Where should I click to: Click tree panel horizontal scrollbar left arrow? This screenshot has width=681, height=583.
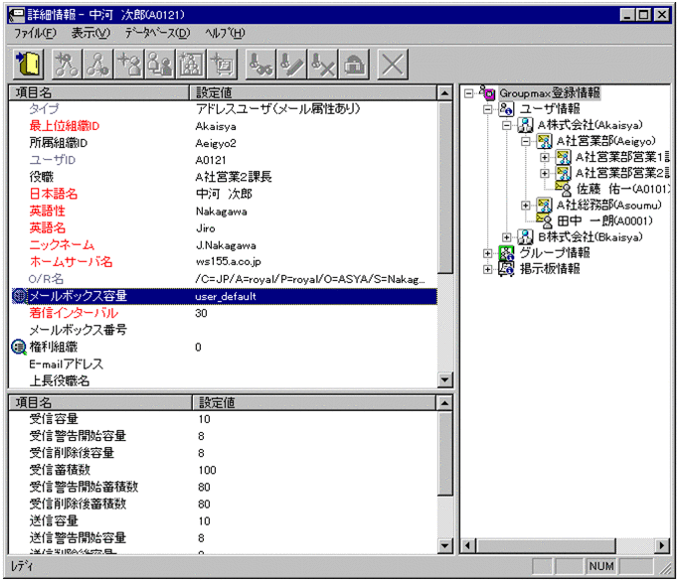[x=468, y=545]
